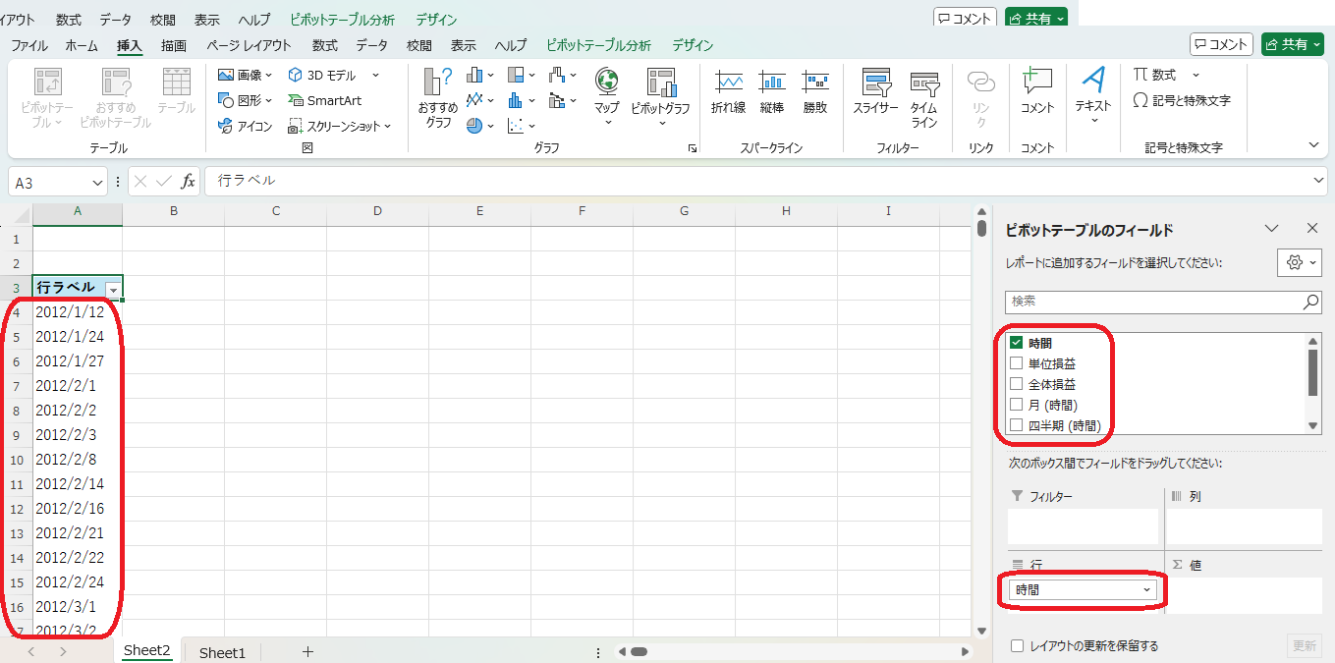Open the 図形 (Shapes) gallery
Screen dimensions: 1335x663
[x=245, y=100]
